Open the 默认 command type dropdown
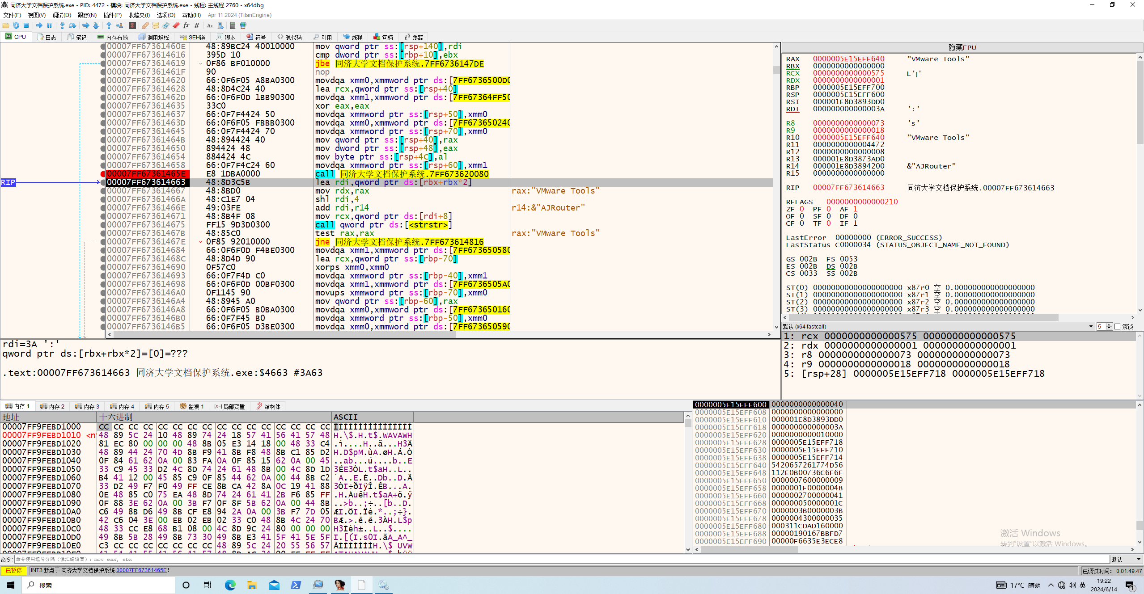 pyautogui.click(x=1127, y=560)
